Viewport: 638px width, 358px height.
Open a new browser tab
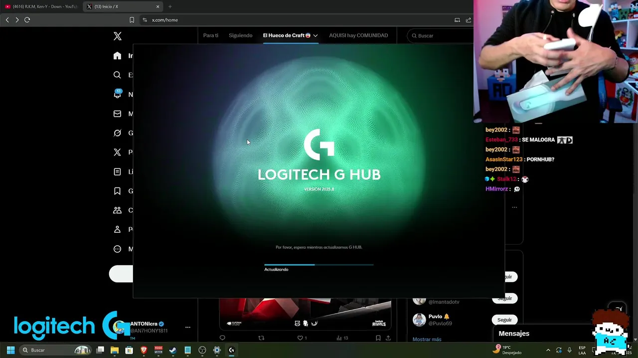170,6
